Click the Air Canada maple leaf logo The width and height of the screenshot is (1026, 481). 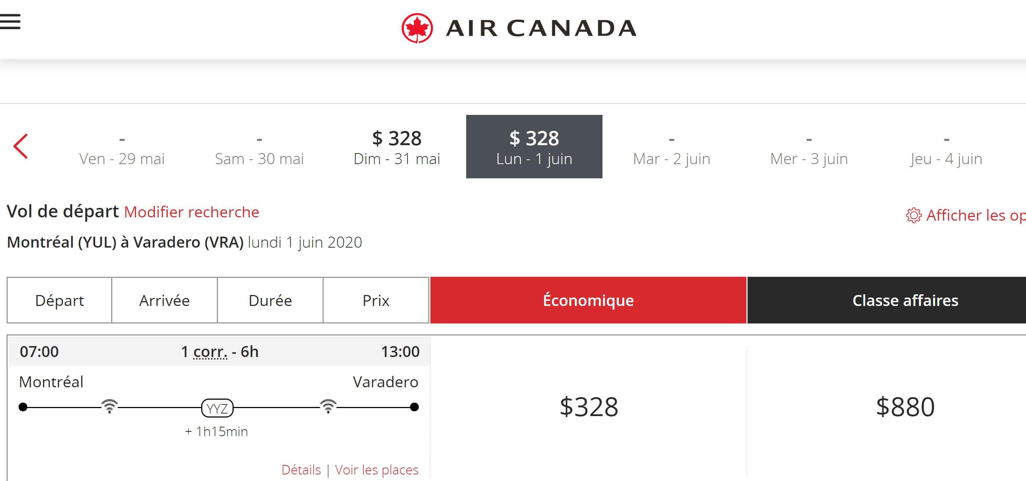pos(417,28)
